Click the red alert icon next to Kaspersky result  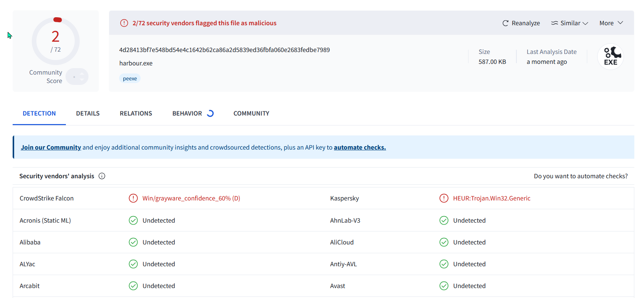(444, 198)
